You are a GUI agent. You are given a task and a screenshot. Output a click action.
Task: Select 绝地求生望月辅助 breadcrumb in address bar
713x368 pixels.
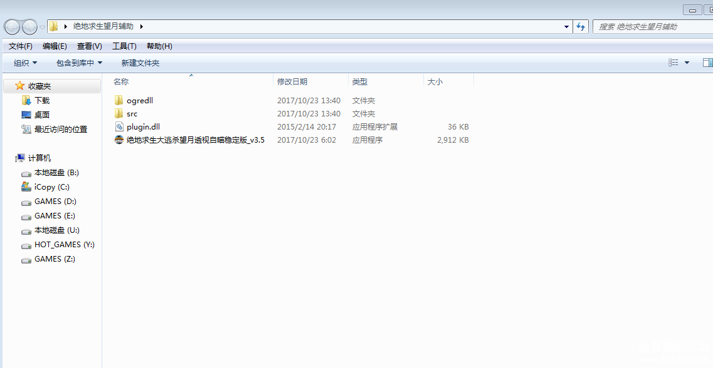click(x=103, y=26)
